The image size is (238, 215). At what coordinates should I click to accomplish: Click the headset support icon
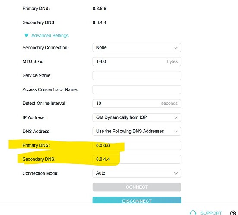(193, 212)
